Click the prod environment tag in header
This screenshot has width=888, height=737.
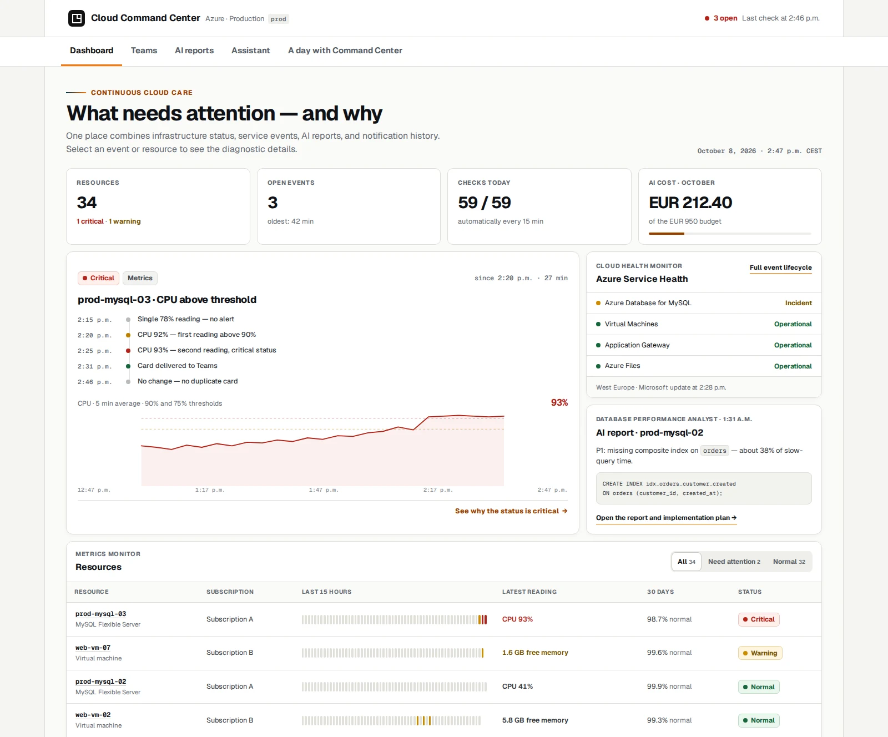(279, 19)
